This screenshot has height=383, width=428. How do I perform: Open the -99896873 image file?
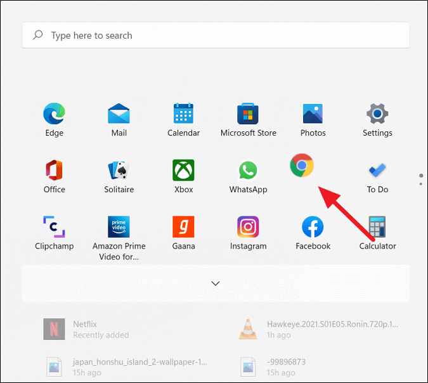point(273,367)
